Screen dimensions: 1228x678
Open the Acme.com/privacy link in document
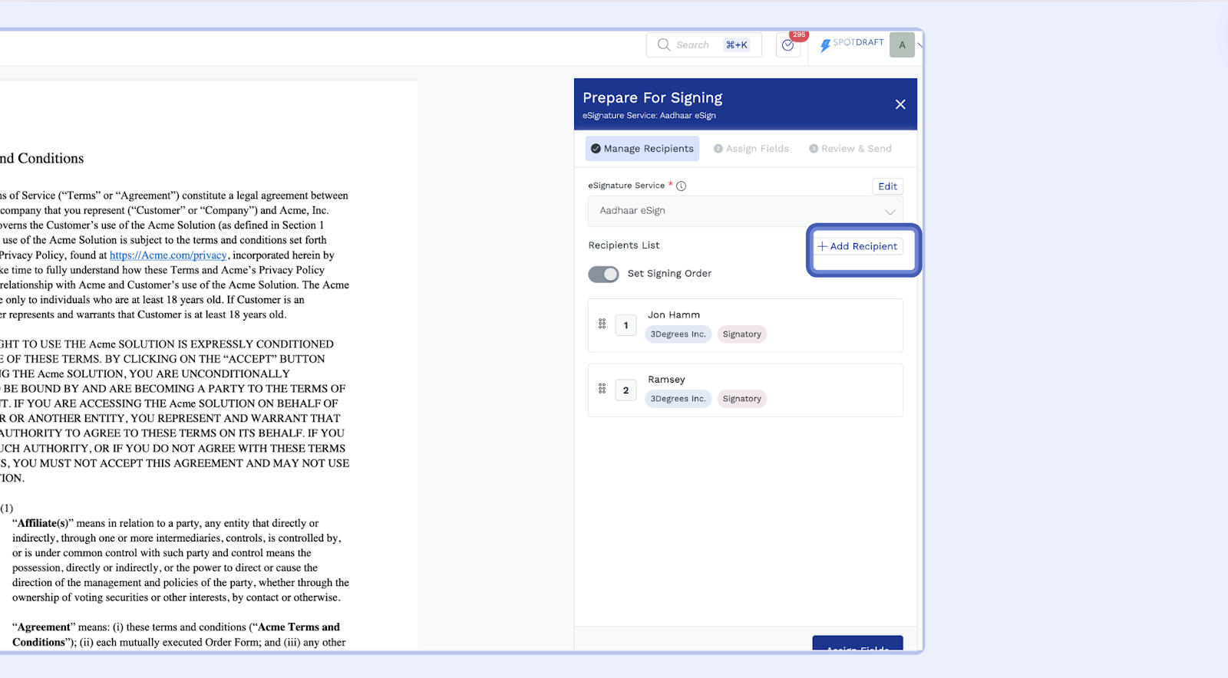pyautogui.click(x=168, y=255)
